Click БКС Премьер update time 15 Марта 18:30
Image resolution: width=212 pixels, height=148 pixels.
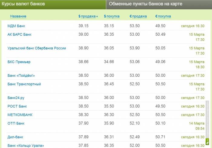click(197, 64)
